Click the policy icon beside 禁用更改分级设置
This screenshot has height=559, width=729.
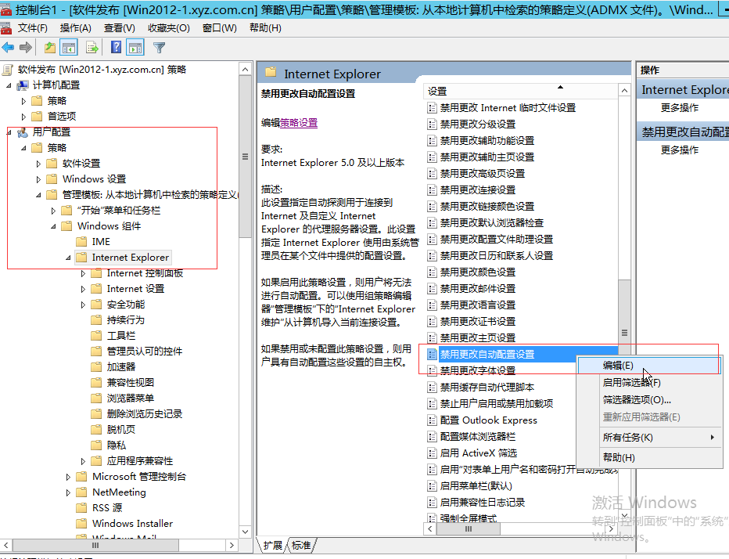(432, 124)
